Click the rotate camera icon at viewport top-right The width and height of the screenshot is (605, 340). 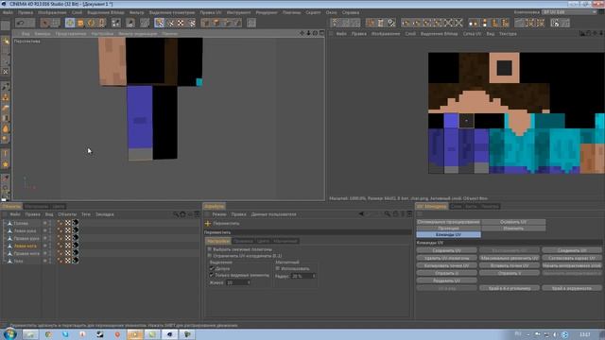click(x=315, y=33)
